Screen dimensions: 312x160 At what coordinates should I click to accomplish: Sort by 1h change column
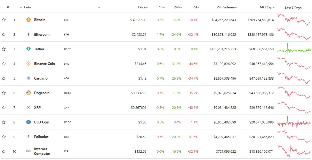click(162, 7)
